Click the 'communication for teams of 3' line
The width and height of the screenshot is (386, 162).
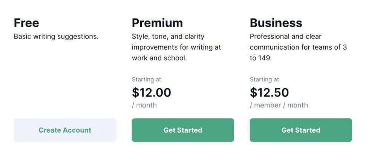tap(299, 47)
